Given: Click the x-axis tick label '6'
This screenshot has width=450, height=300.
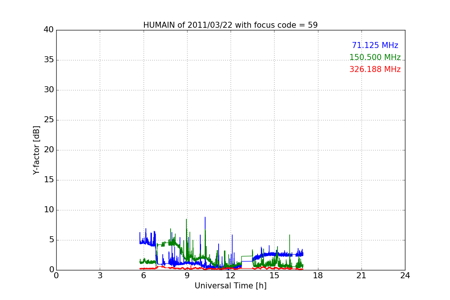Looking at the screenshot, I should tap(143, 276).
